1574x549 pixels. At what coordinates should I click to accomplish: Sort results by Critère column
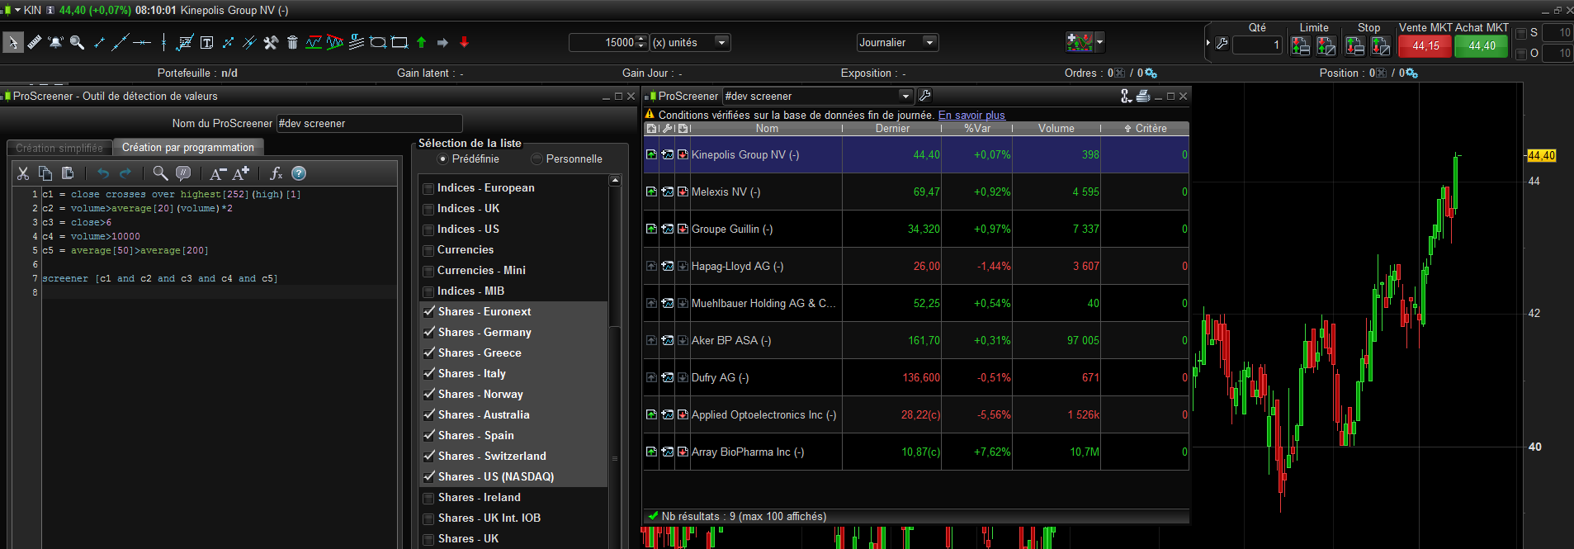coord(1146,129)
